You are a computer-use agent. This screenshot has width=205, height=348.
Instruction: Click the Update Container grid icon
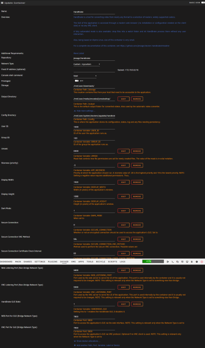(x=2, y=3)
